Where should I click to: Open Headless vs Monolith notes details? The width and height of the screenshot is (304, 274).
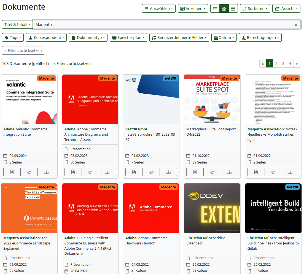pyautogui.click(x=256, y=172)
